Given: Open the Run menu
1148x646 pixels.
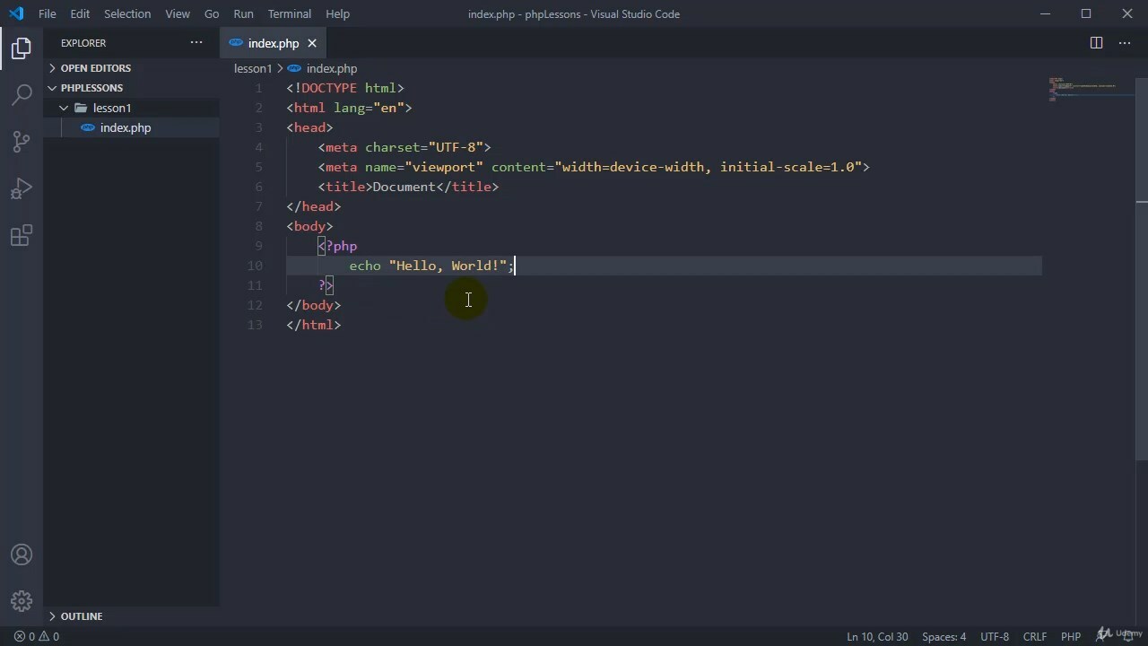Looking at the screenshot, I should [x=243, y=13].
